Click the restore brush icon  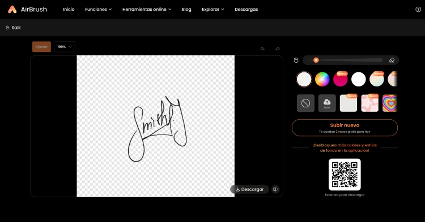tap(296, 60)
